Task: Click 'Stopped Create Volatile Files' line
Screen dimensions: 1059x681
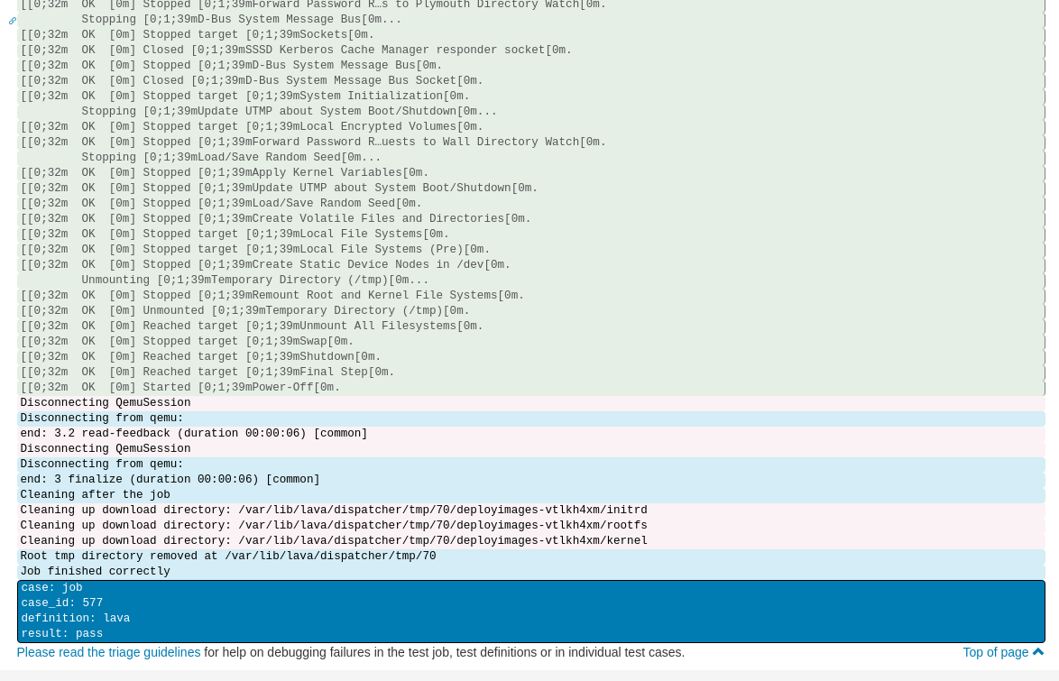Action: pyautogui.click(x=530, y=219)
